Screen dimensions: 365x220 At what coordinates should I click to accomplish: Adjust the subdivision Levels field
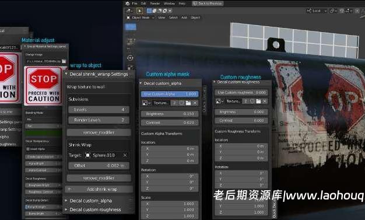(99, 110)
